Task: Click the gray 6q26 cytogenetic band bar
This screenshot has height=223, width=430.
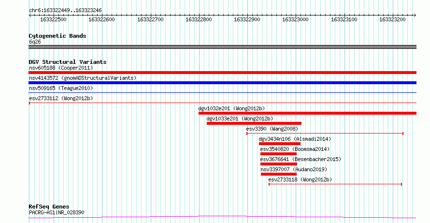Action: 222,47
